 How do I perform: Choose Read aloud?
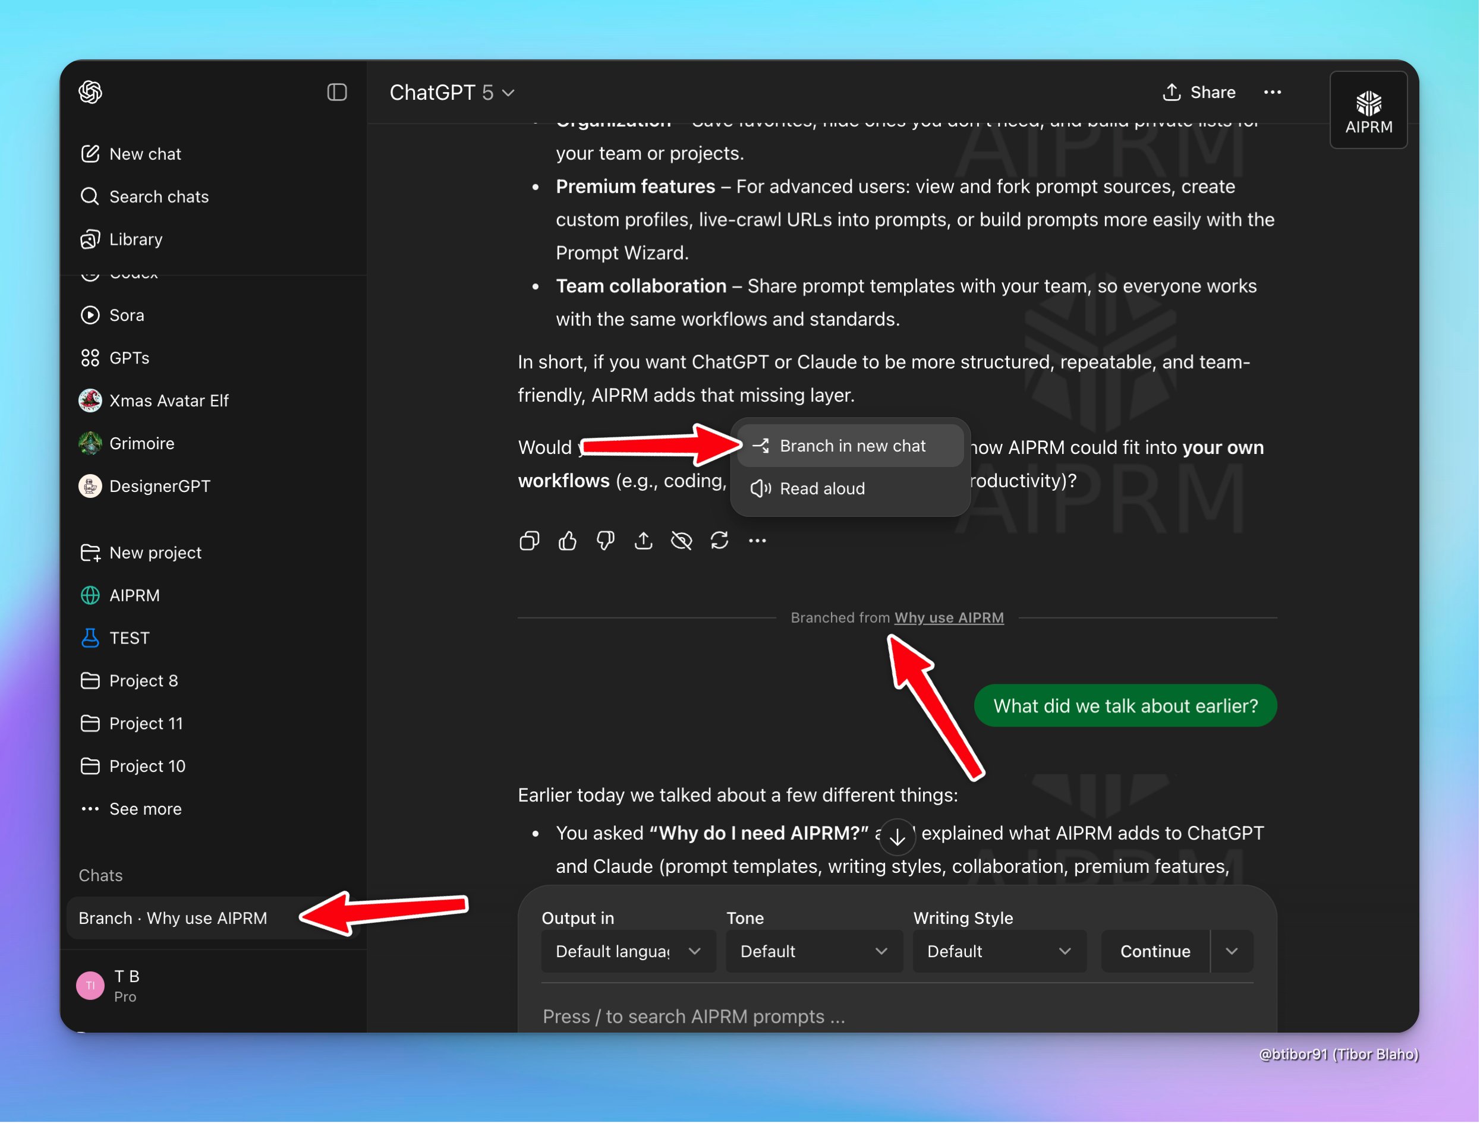[x=850, y=489]
